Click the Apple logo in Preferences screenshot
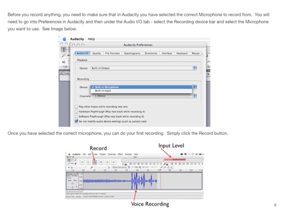Image resolution: width=284 pixels, height=213 pixels. (x=64, y=39)
